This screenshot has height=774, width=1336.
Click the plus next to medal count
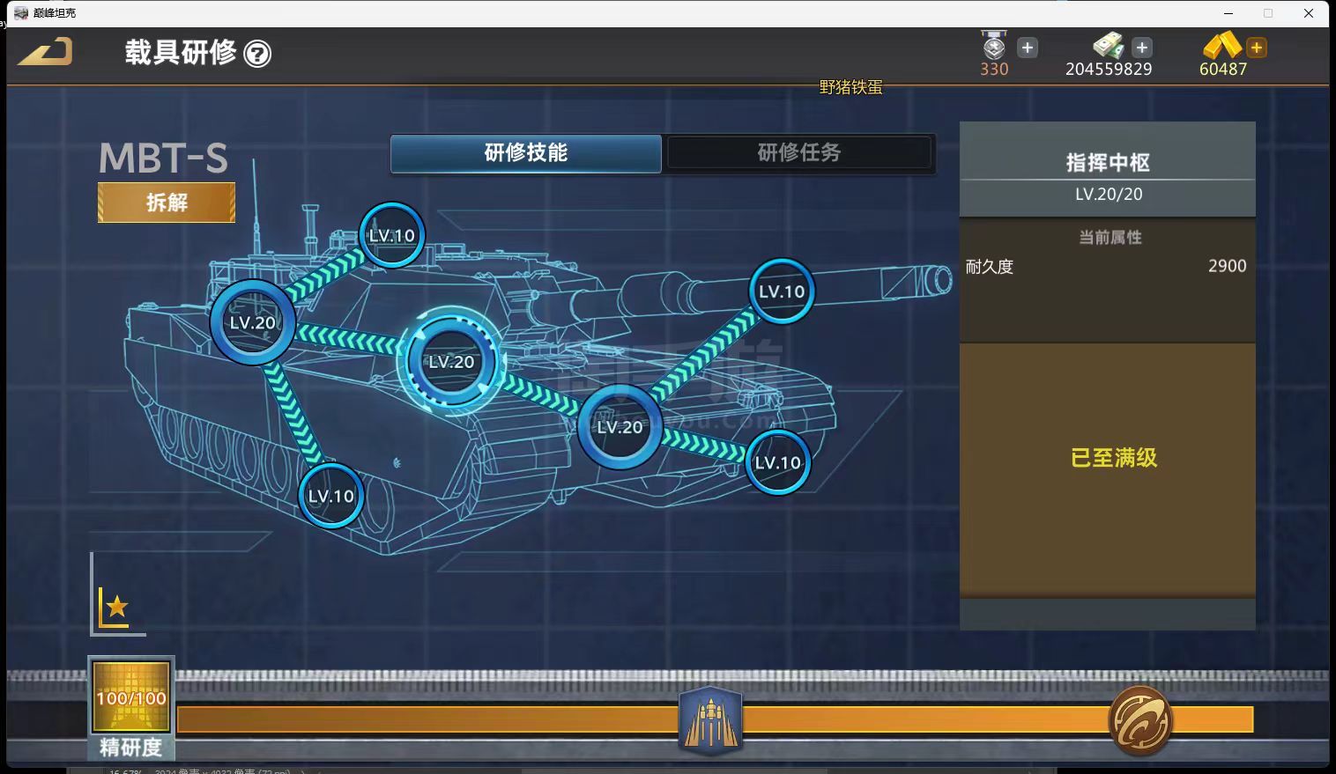tap(1028, 48)
